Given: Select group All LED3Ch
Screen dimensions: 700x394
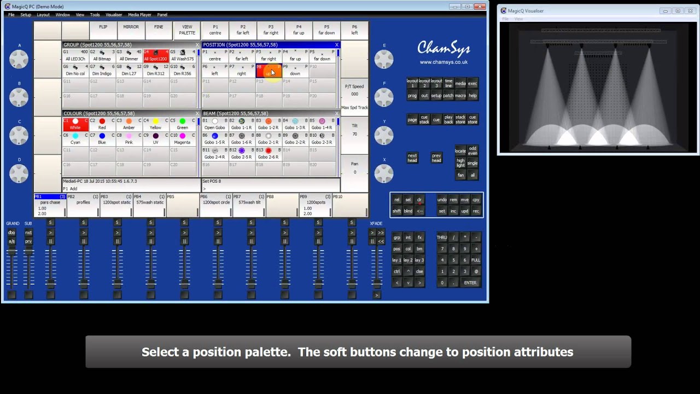Looking at the screenshot, I should pos(75,56).
